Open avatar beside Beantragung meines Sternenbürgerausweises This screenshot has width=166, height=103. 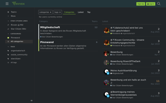[x=107, y=94]
